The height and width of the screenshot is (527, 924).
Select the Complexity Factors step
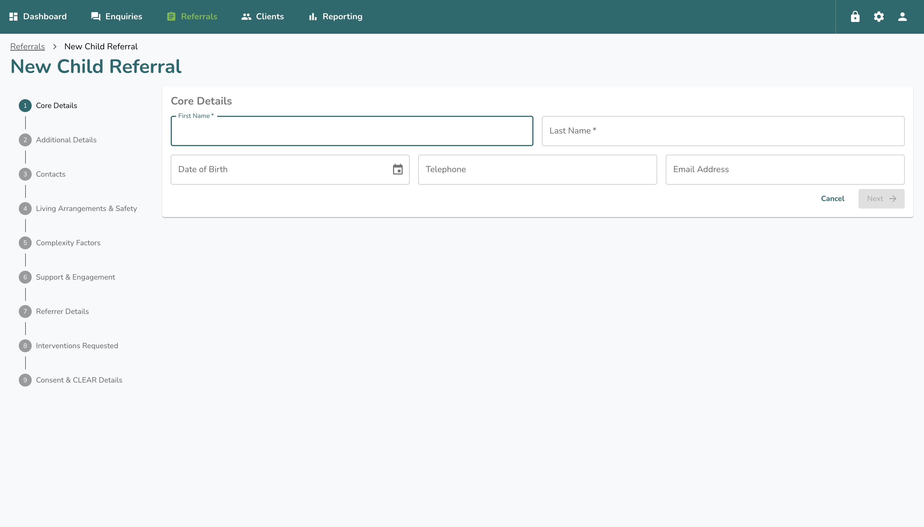click(68, 243)
